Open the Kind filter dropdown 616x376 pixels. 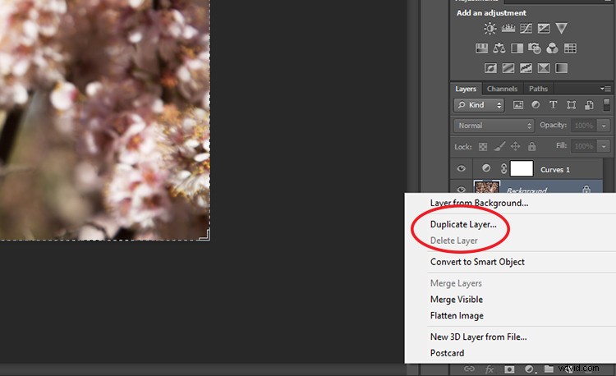click(479, 105)
